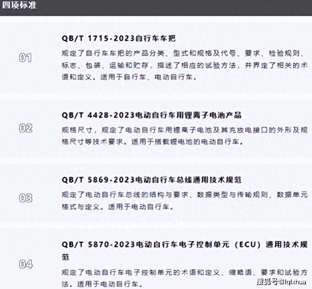The width and height of the screenshot is (312, 289).
Task: Click the line 法。适用于电动自行车。
Action: [x=102, y=284]
